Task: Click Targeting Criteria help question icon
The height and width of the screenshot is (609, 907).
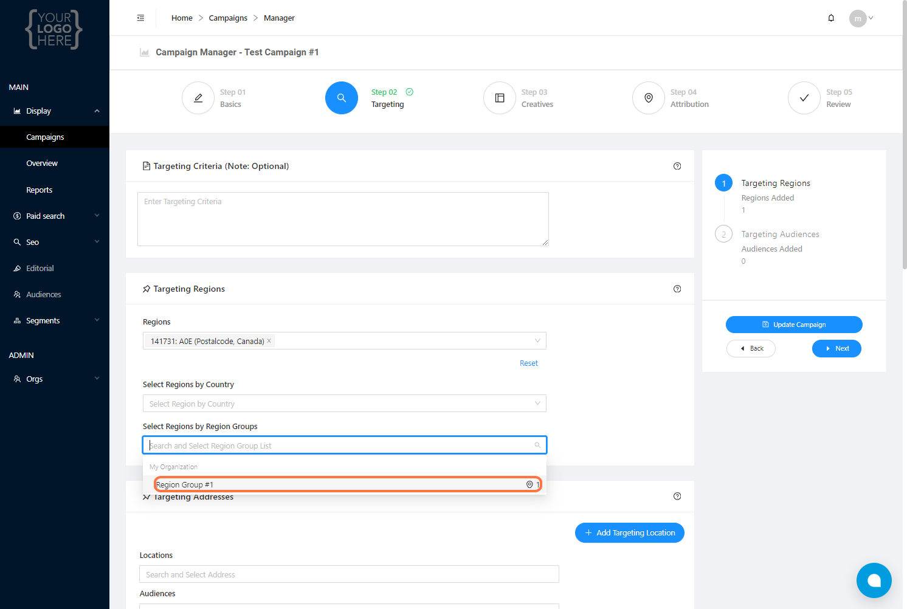Action: 677,166
